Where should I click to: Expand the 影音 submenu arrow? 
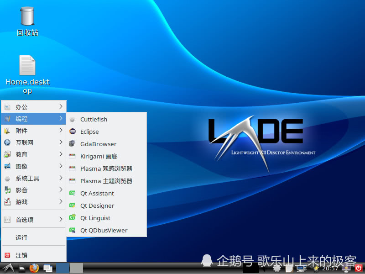[61, 190]
